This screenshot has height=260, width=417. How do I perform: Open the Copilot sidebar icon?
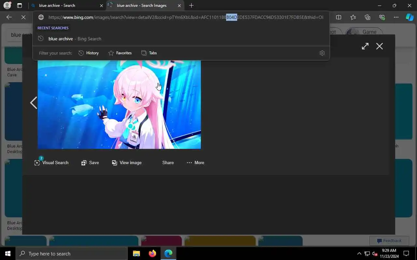pos(410,17)
